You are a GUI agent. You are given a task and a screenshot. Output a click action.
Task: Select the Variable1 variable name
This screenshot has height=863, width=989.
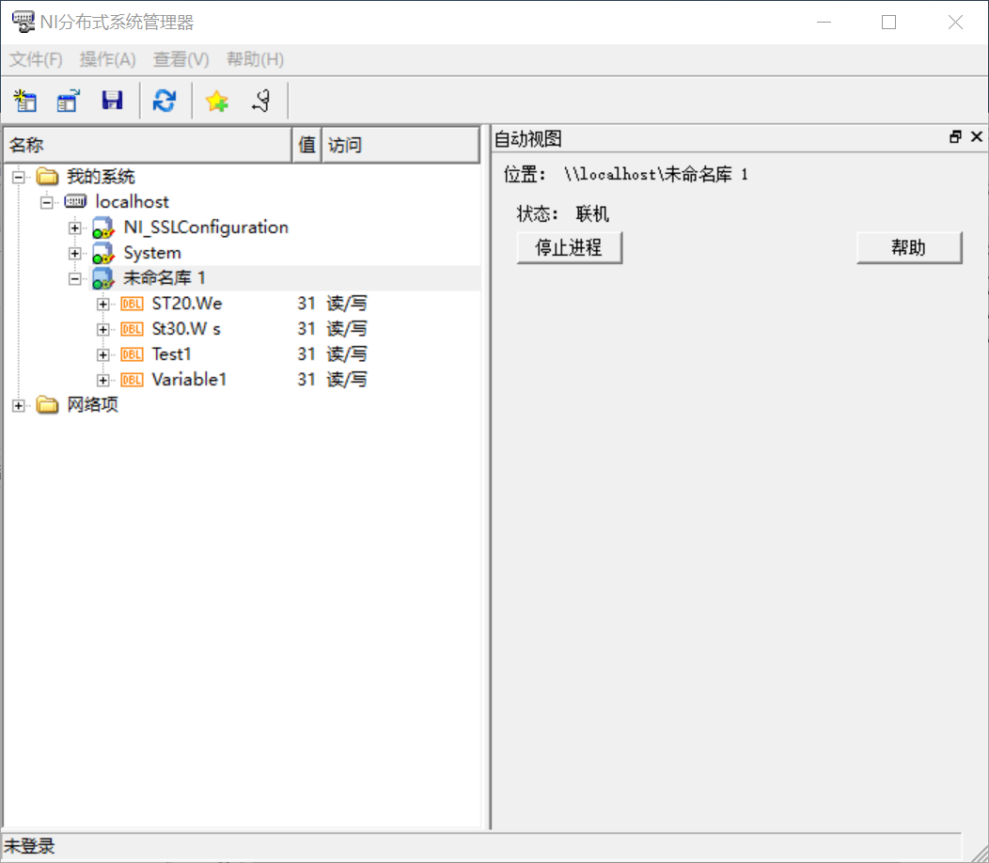pyautogui.click(x=189, y=379)
